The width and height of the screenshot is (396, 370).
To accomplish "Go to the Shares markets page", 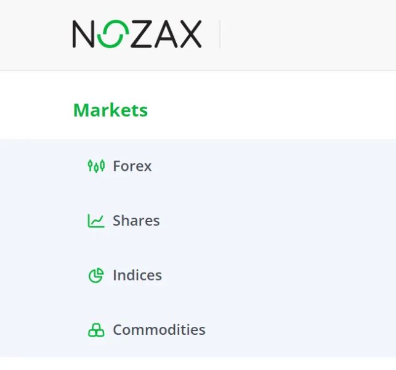I will coord(135,221).
